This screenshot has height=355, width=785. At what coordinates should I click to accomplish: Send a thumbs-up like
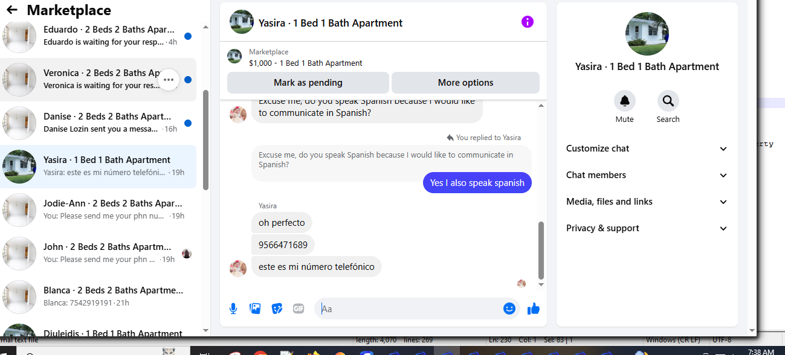(x=533, y=309)
